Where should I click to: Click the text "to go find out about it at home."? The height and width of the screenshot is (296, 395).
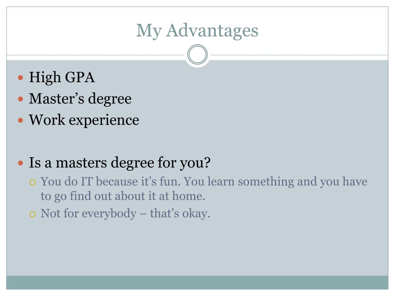(x=123, y=196)
